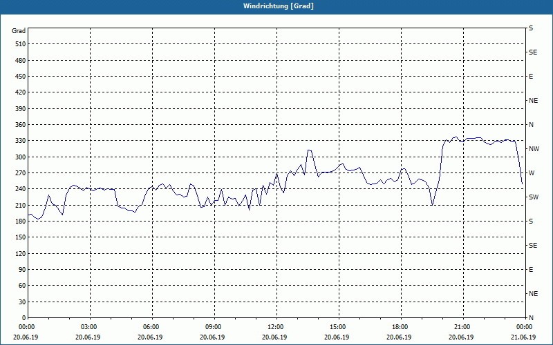Select the 20.06.19 date under 21:00

tap(461, 337)
